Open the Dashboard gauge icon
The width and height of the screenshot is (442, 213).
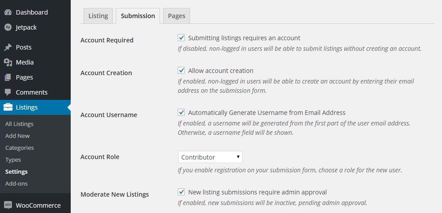[x=8, y=12]
